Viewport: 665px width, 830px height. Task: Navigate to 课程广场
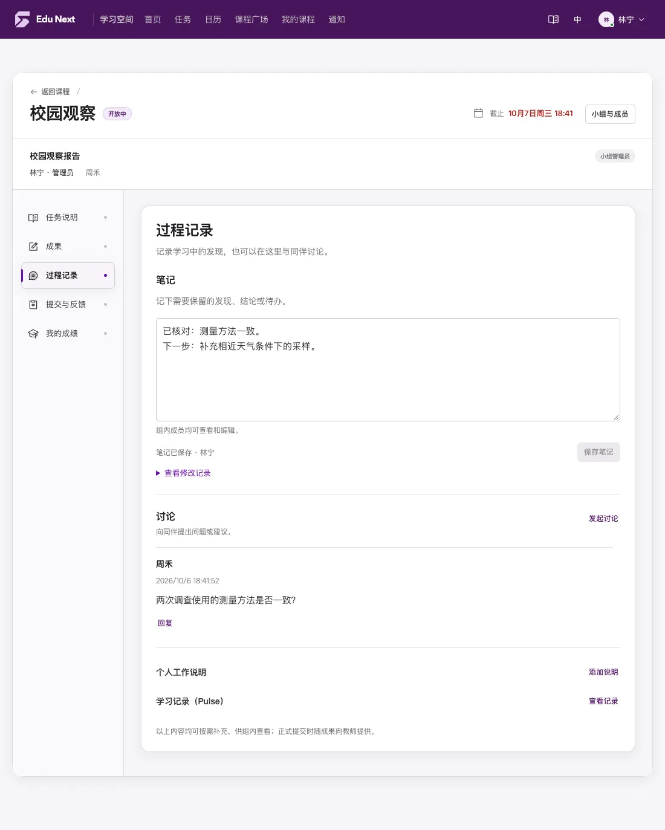(x=251, y=19)
